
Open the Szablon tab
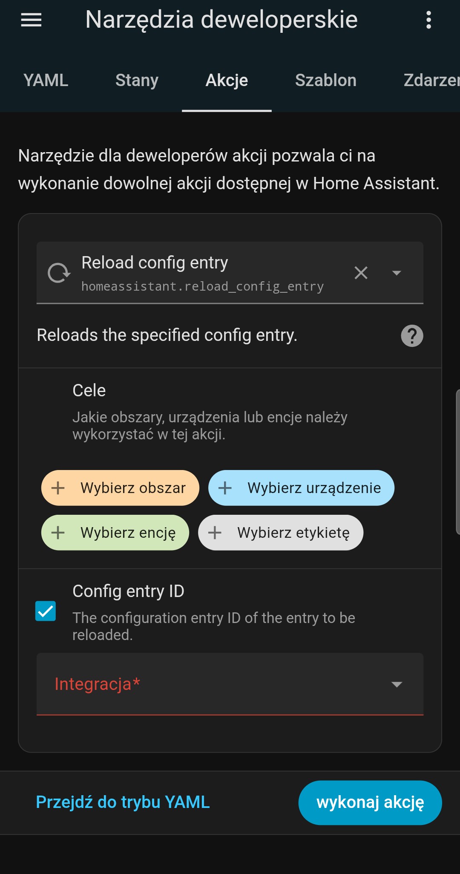(325, 81)
